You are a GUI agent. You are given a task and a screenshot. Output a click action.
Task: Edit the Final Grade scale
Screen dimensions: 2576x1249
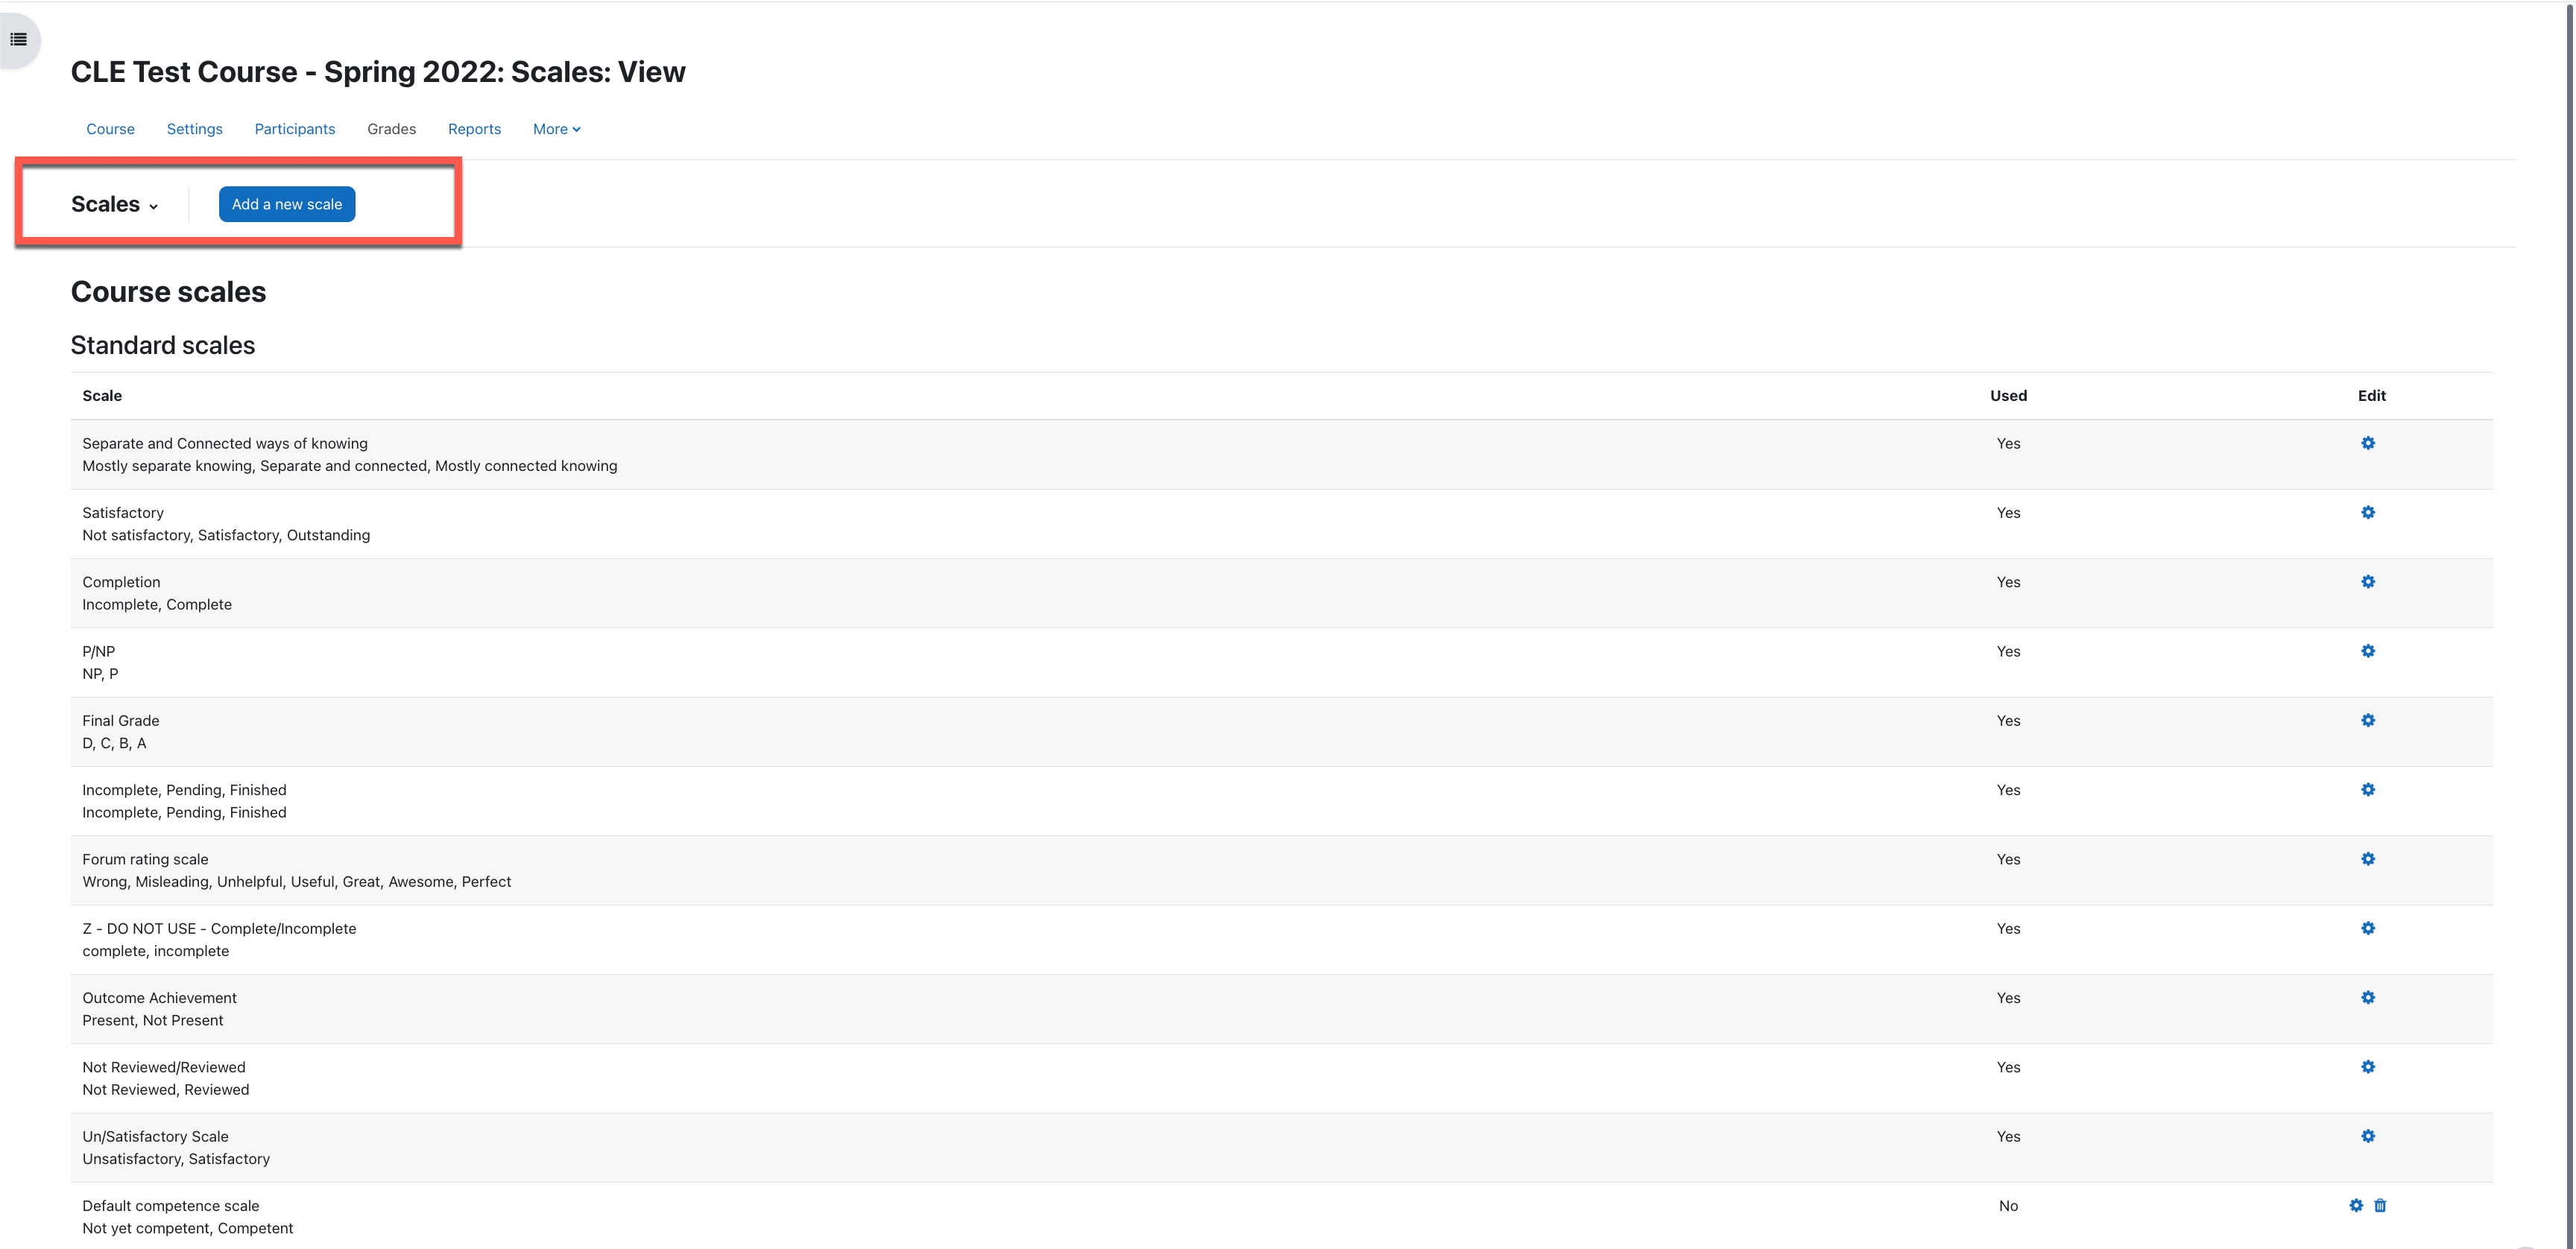(2367, 720)
